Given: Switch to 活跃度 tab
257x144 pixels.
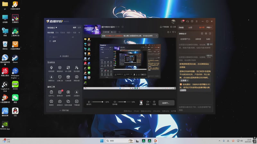Looking at the screenshot, I should 198,39.
